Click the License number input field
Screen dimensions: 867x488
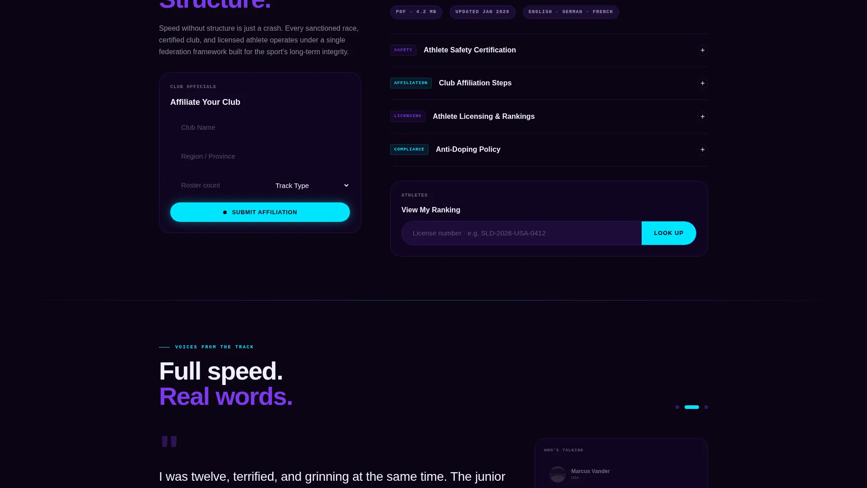tap(522, 233)
